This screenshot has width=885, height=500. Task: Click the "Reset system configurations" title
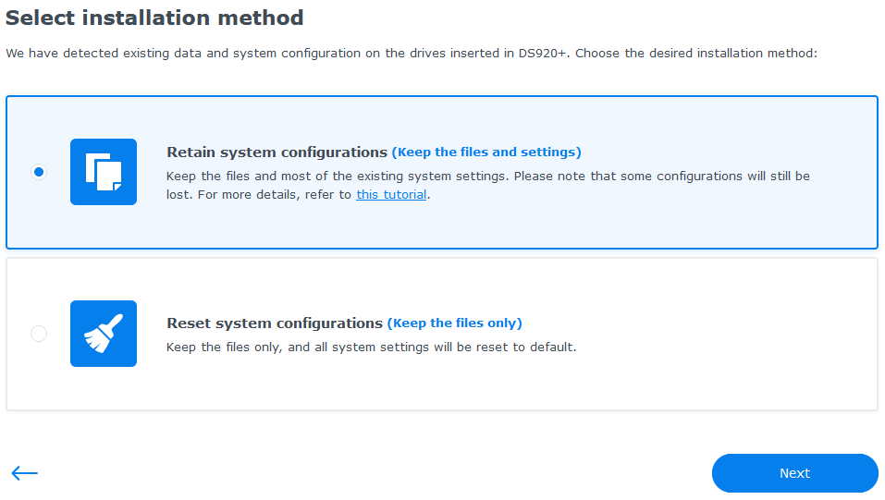click(x=274, y=323)
